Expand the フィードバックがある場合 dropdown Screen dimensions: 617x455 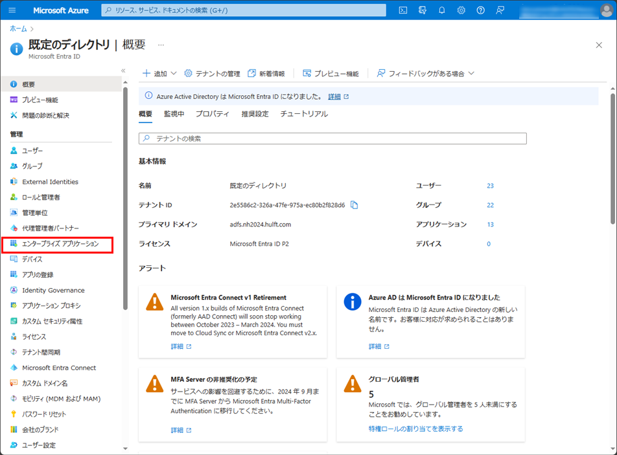click(x=425, y=74)
